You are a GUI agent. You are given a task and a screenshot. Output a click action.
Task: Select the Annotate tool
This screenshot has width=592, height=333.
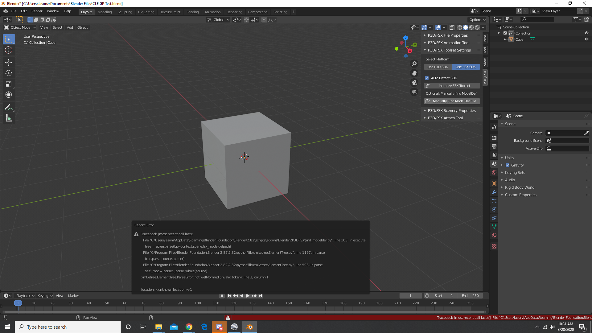(9, 107)
